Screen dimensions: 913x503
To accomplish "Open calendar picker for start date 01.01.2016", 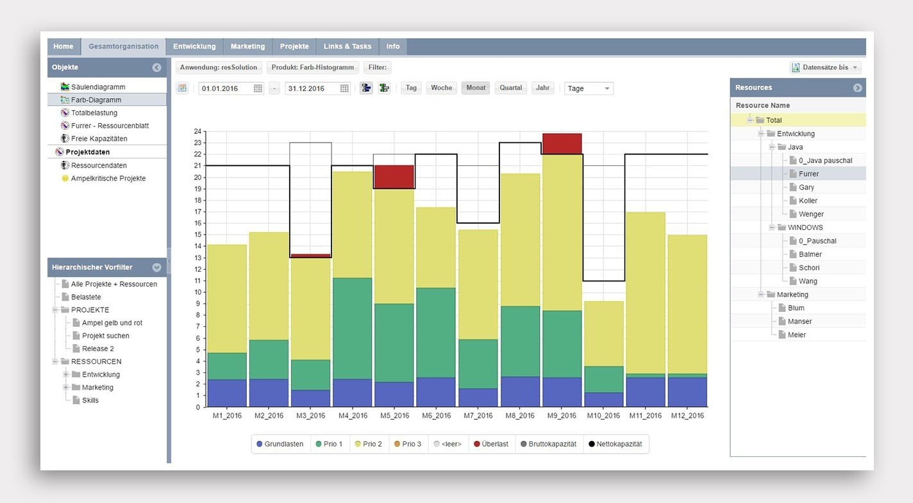I will coord(258,88).
